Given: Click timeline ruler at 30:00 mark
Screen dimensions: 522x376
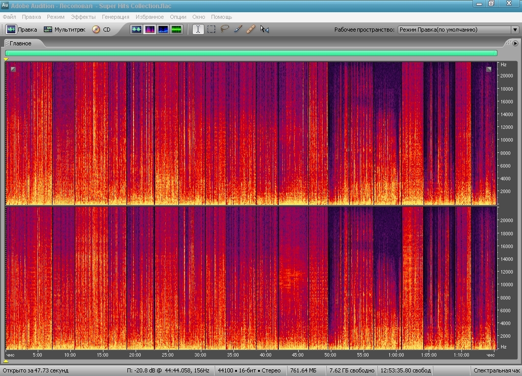Looking at the screenshot, I should (x=200, y=355).
